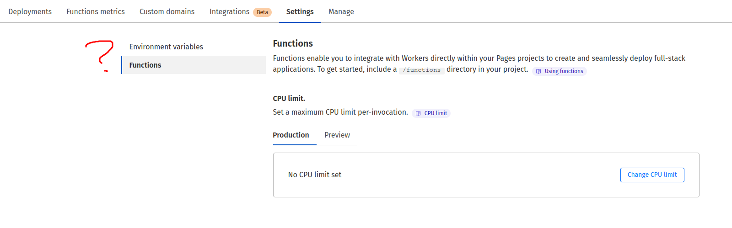Screen dimensions: 732x228
Task: Click the docs icon beside Using functions
Action: [538, 71]
